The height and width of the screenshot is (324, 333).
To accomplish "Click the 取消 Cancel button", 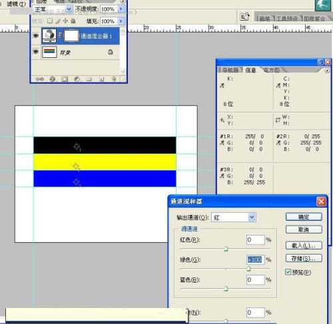I will 304,230.
